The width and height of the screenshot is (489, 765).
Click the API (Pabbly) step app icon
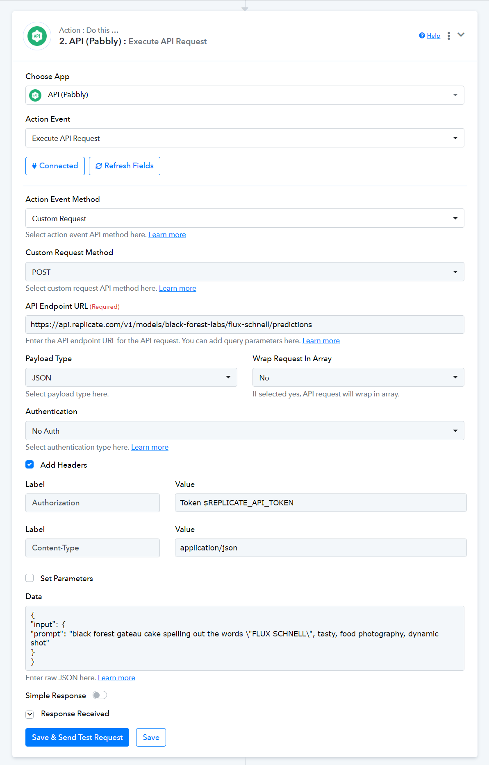(x=37, y=36)
